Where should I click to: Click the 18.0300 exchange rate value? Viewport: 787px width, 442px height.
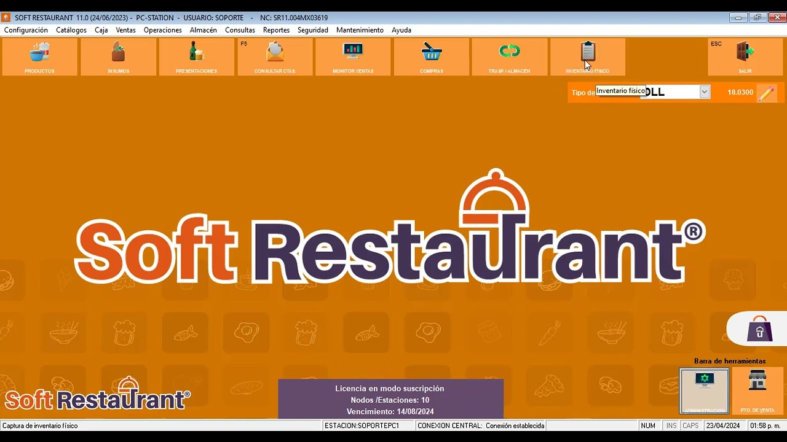tap(740, 93)
